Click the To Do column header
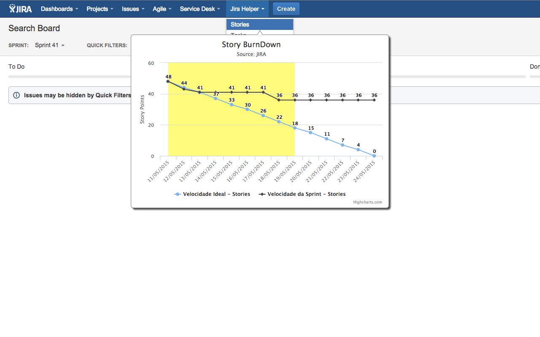 point(16,67)
